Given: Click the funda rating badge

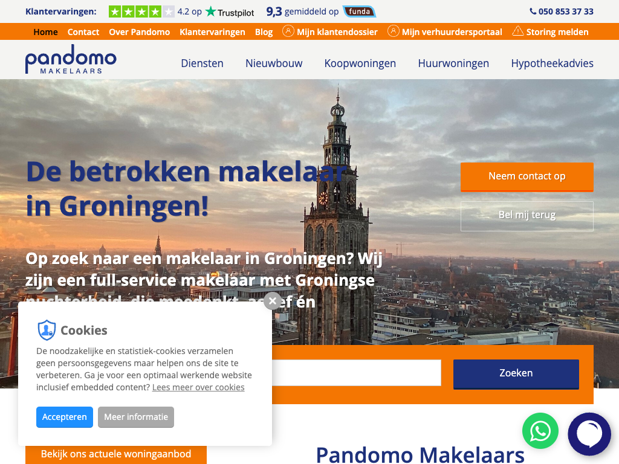Looking at the screenshot, I should pos(359,11).
